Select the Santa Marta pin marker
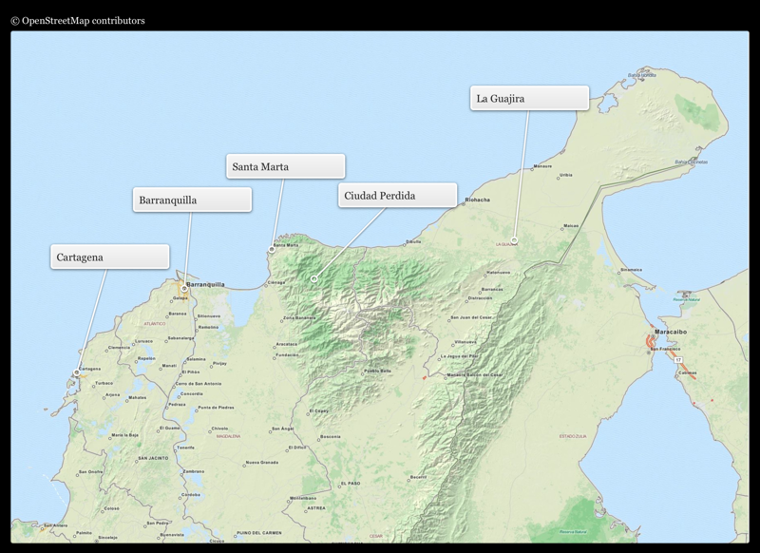The image size is (760, 553). pos(272,250)
